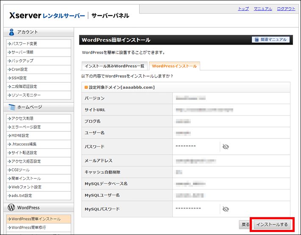Switch to インストール済みWordPress一覧 tab

(x=114, y=66)
